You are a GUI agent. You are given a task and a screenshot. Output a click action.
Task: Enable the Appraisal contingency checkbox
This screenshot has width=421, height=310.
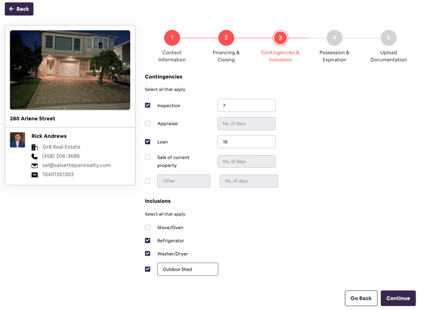[147, 123]
